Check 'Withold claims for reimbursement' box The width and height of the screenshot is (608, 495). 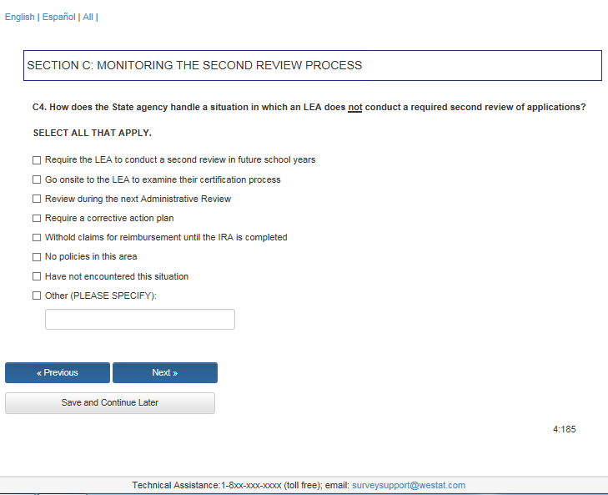coord(37,238)
